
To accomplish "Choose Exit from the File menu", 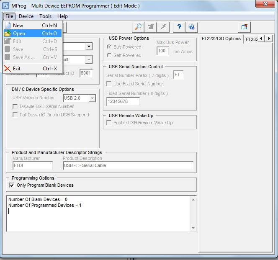I will click(x=33, y=69).
